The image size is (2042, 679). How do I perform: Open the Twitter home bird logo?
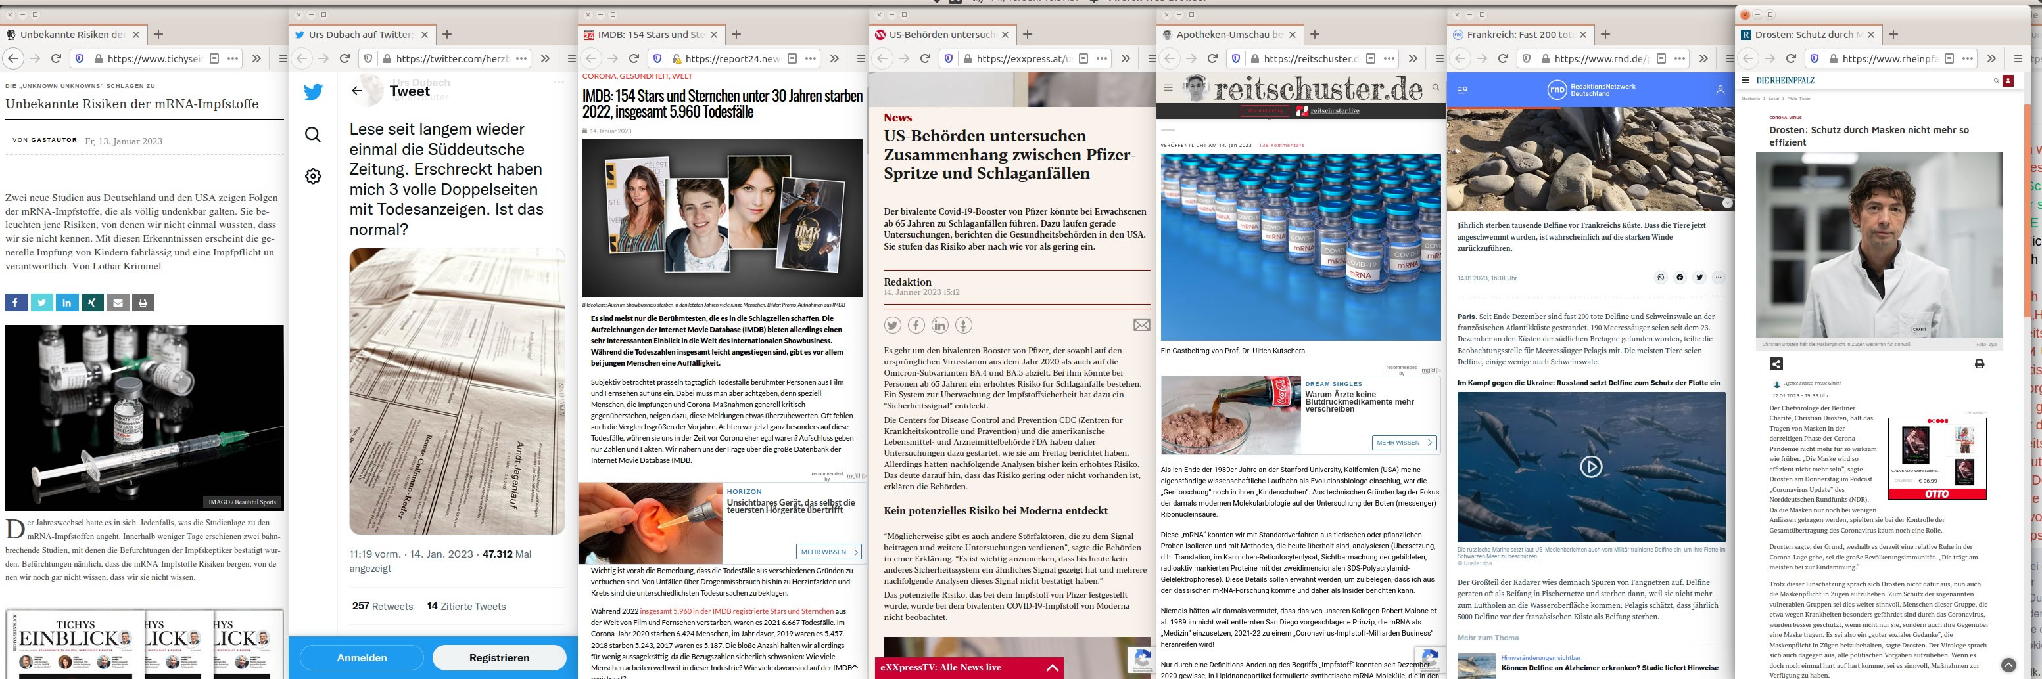(313, 93)
